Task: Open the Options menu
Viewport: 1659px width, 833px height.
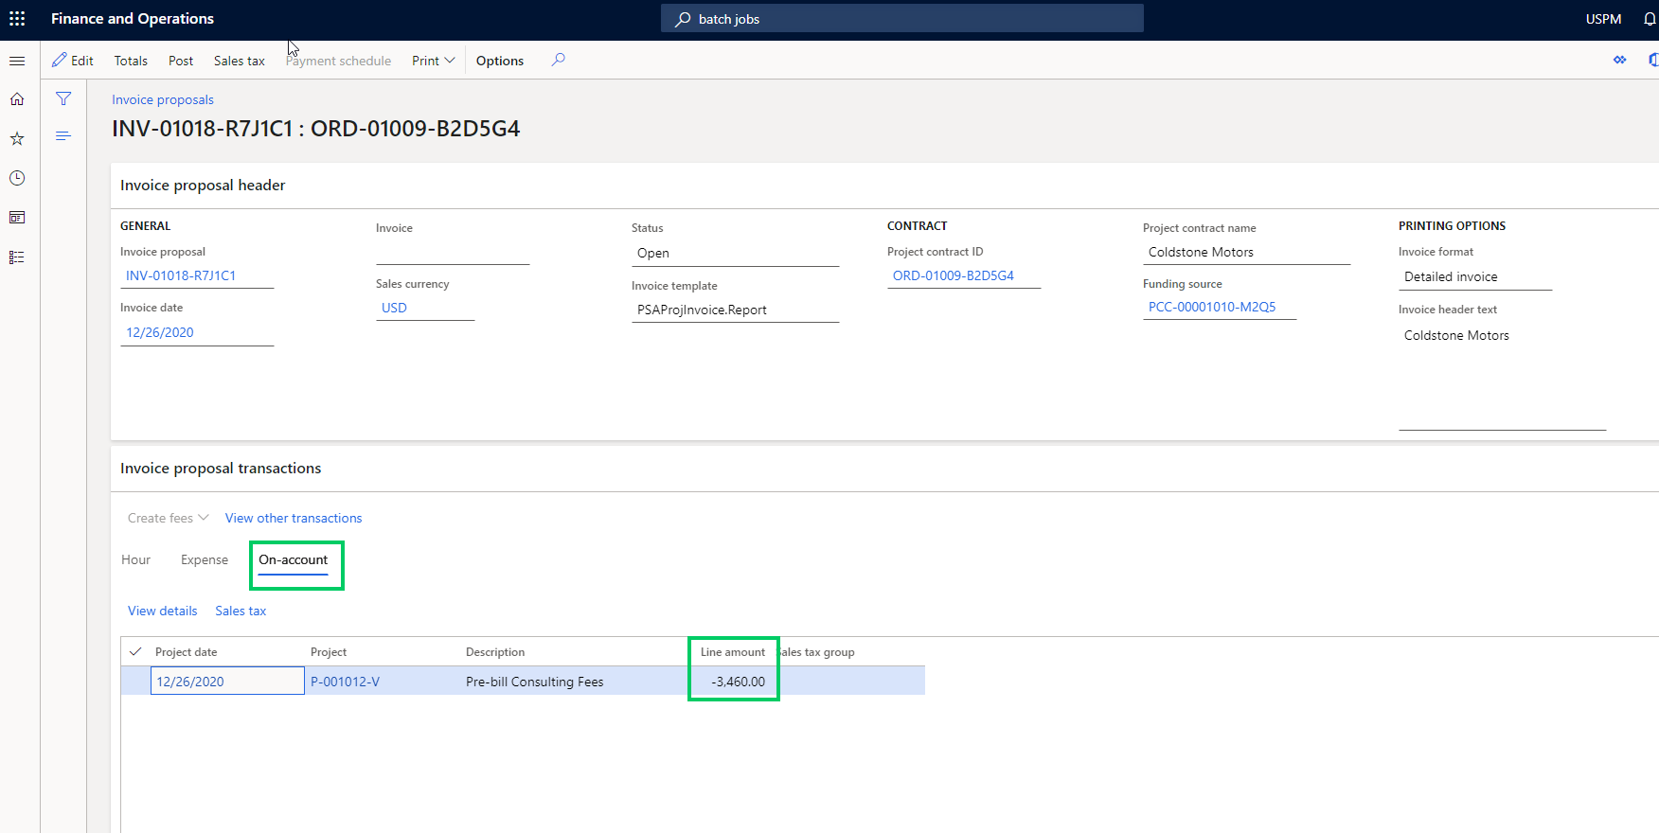Action: click(499, 61)
